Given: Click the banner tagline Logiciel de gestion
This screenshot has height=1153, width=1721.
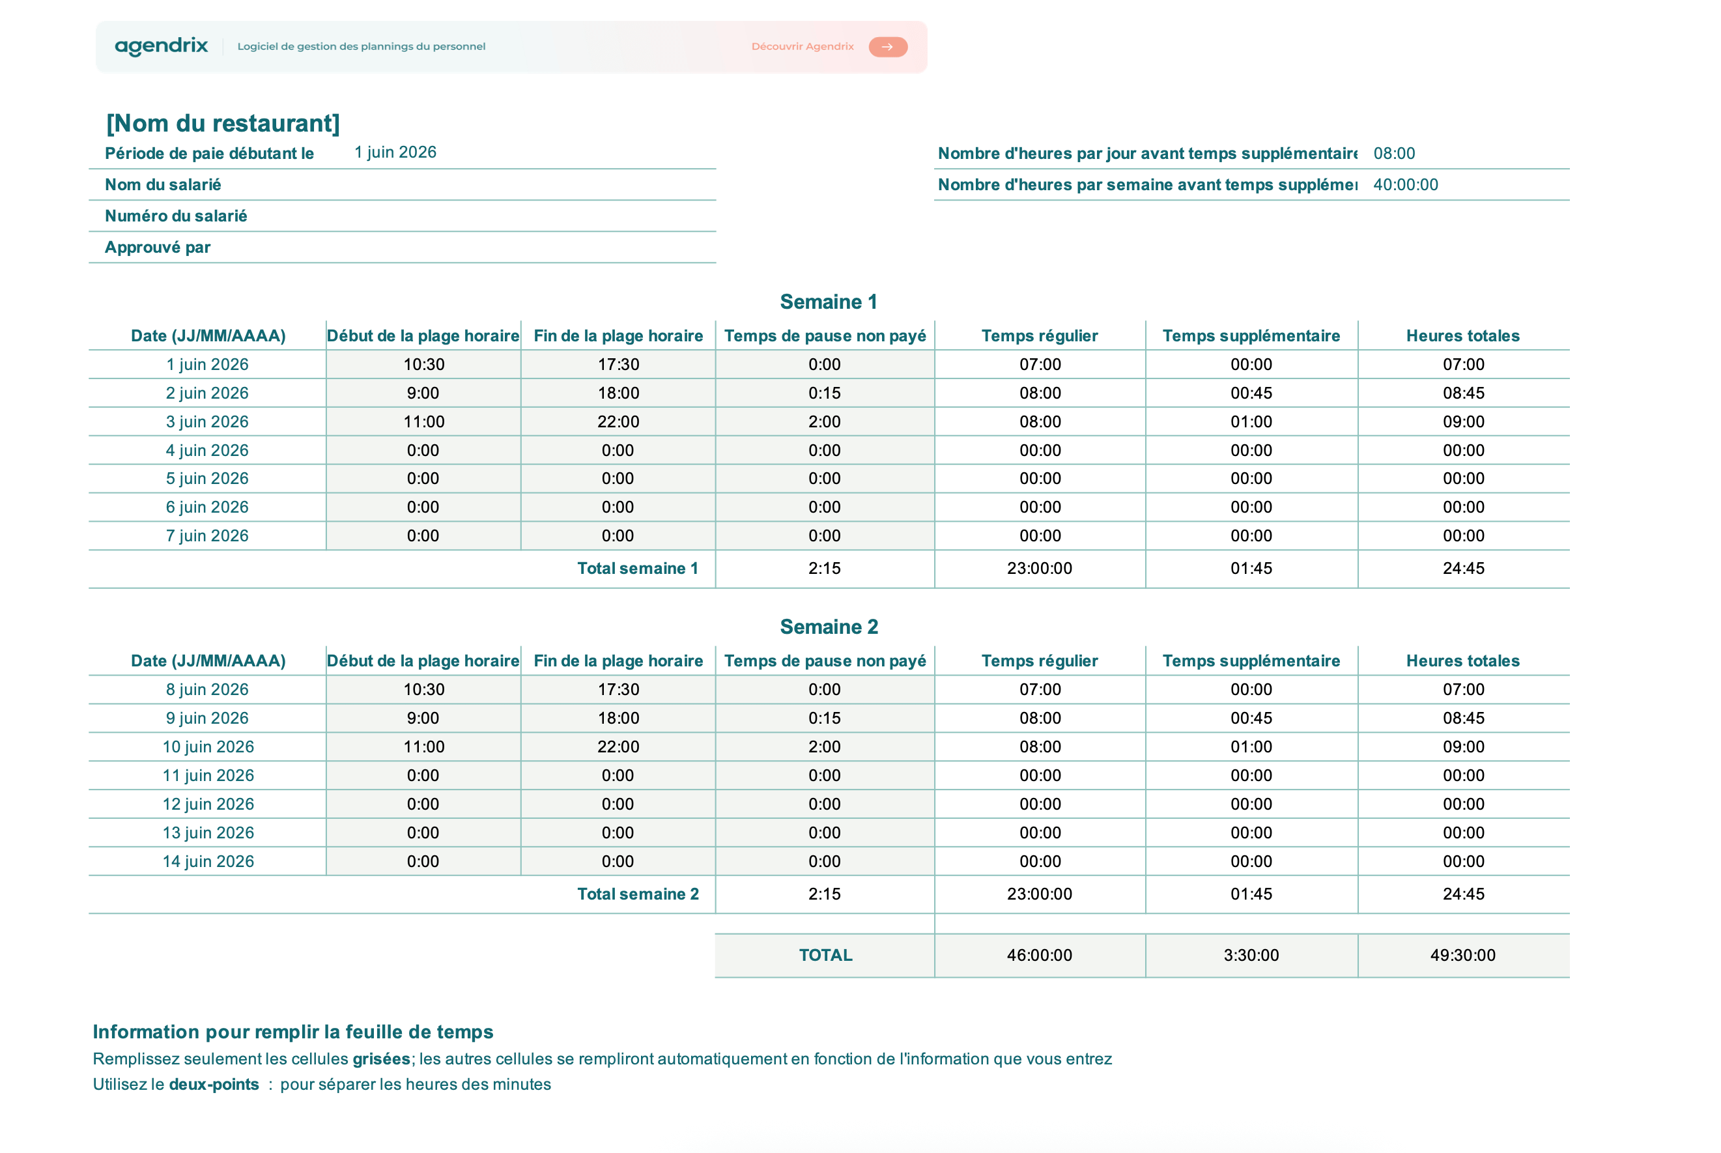Looking at the screenshot, I should [x=361, y=46].
